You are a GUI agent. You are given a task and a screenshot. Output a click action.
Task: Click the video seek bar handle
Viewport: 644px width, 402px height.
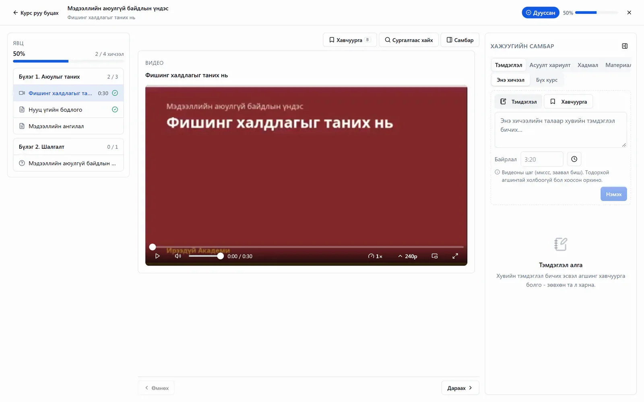(153, 247)
